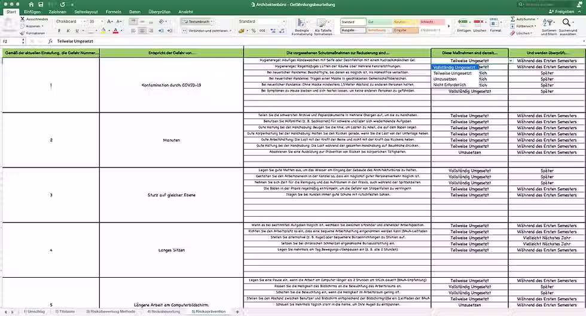
Task: Open the font color dropdown arrow
Action: tap(121, 31)
